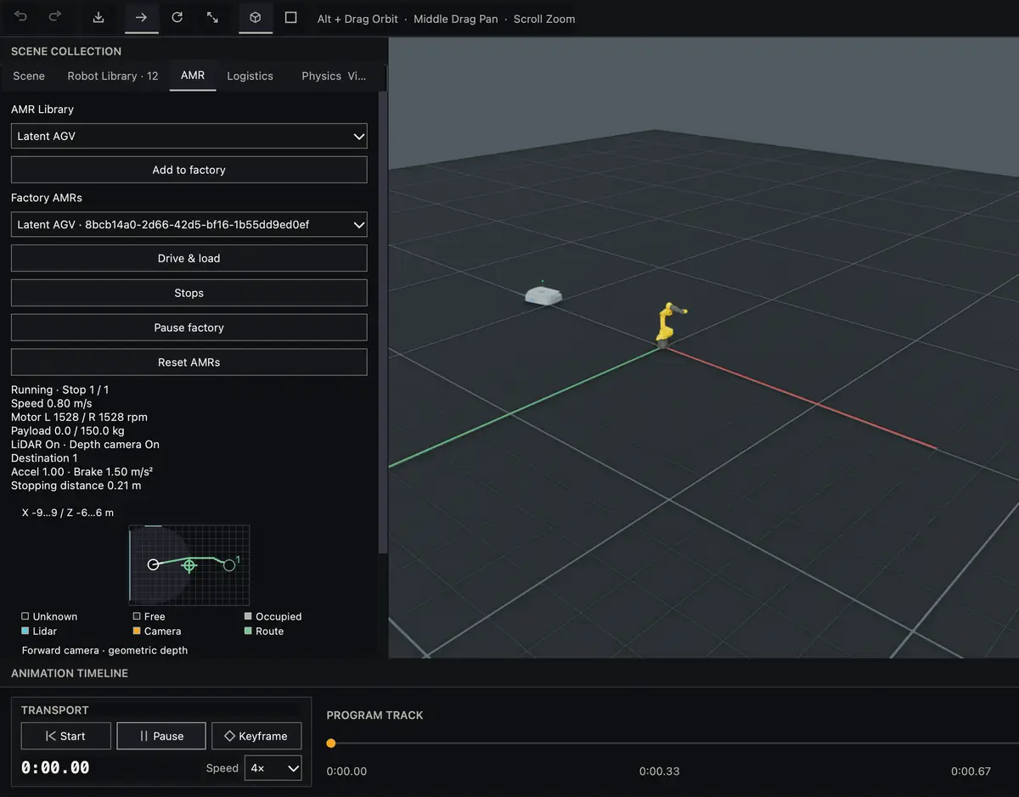
Task: Open the AMR Library dropdown
Action: 189,136
